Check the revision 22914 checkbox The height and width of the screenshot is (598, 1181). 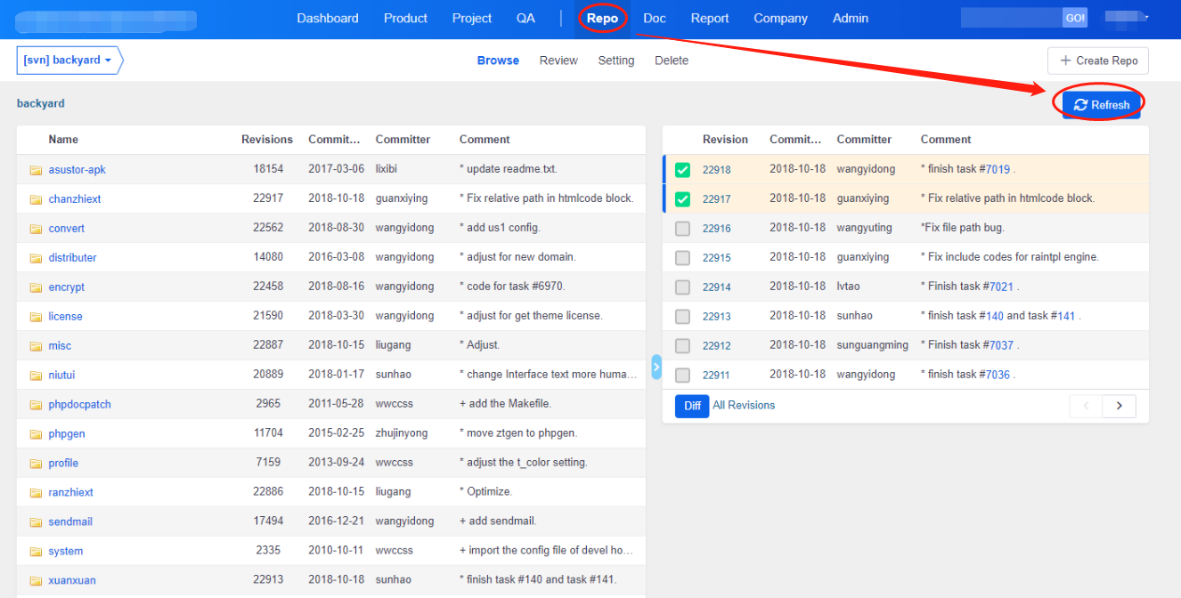pos(682,287)
